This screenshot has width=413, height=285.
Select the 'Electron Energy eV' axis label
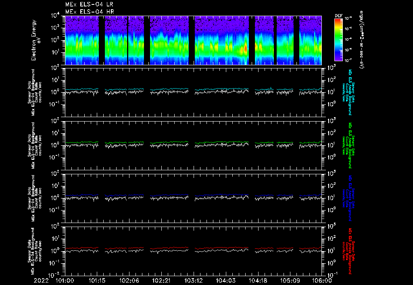(35, 40)
